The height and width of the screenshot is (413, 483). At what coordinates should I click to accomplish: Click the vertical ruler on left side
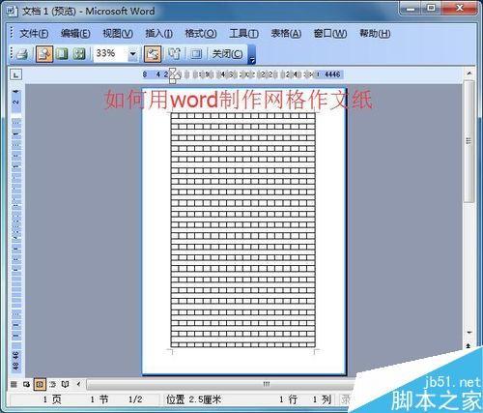(16, 230)
